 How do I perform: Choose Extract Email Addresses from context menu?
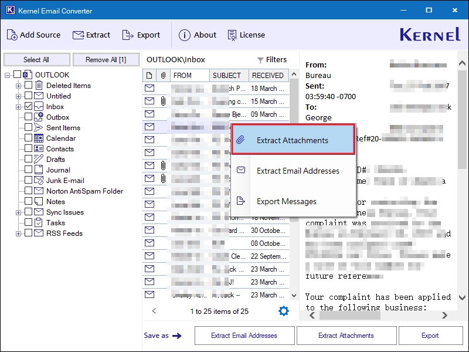coord(293,171)
